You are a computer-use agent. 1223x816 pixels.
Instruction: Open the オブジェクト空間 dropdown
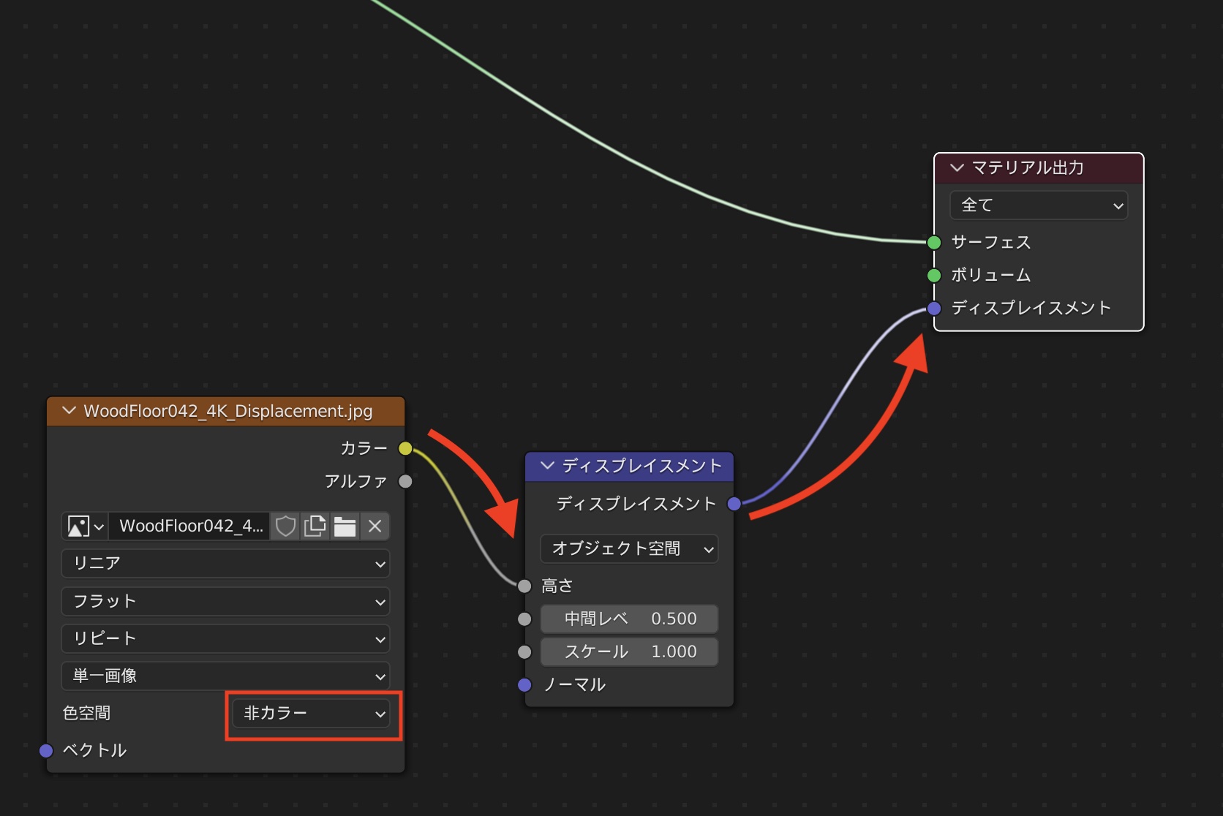[x=629, y=549]
